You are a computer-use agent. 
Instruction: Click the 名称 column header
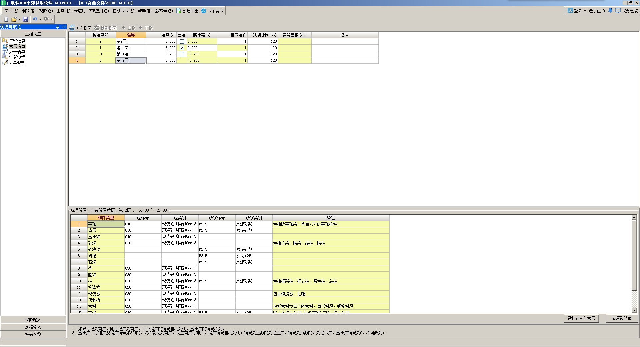(x=131, y=35)
